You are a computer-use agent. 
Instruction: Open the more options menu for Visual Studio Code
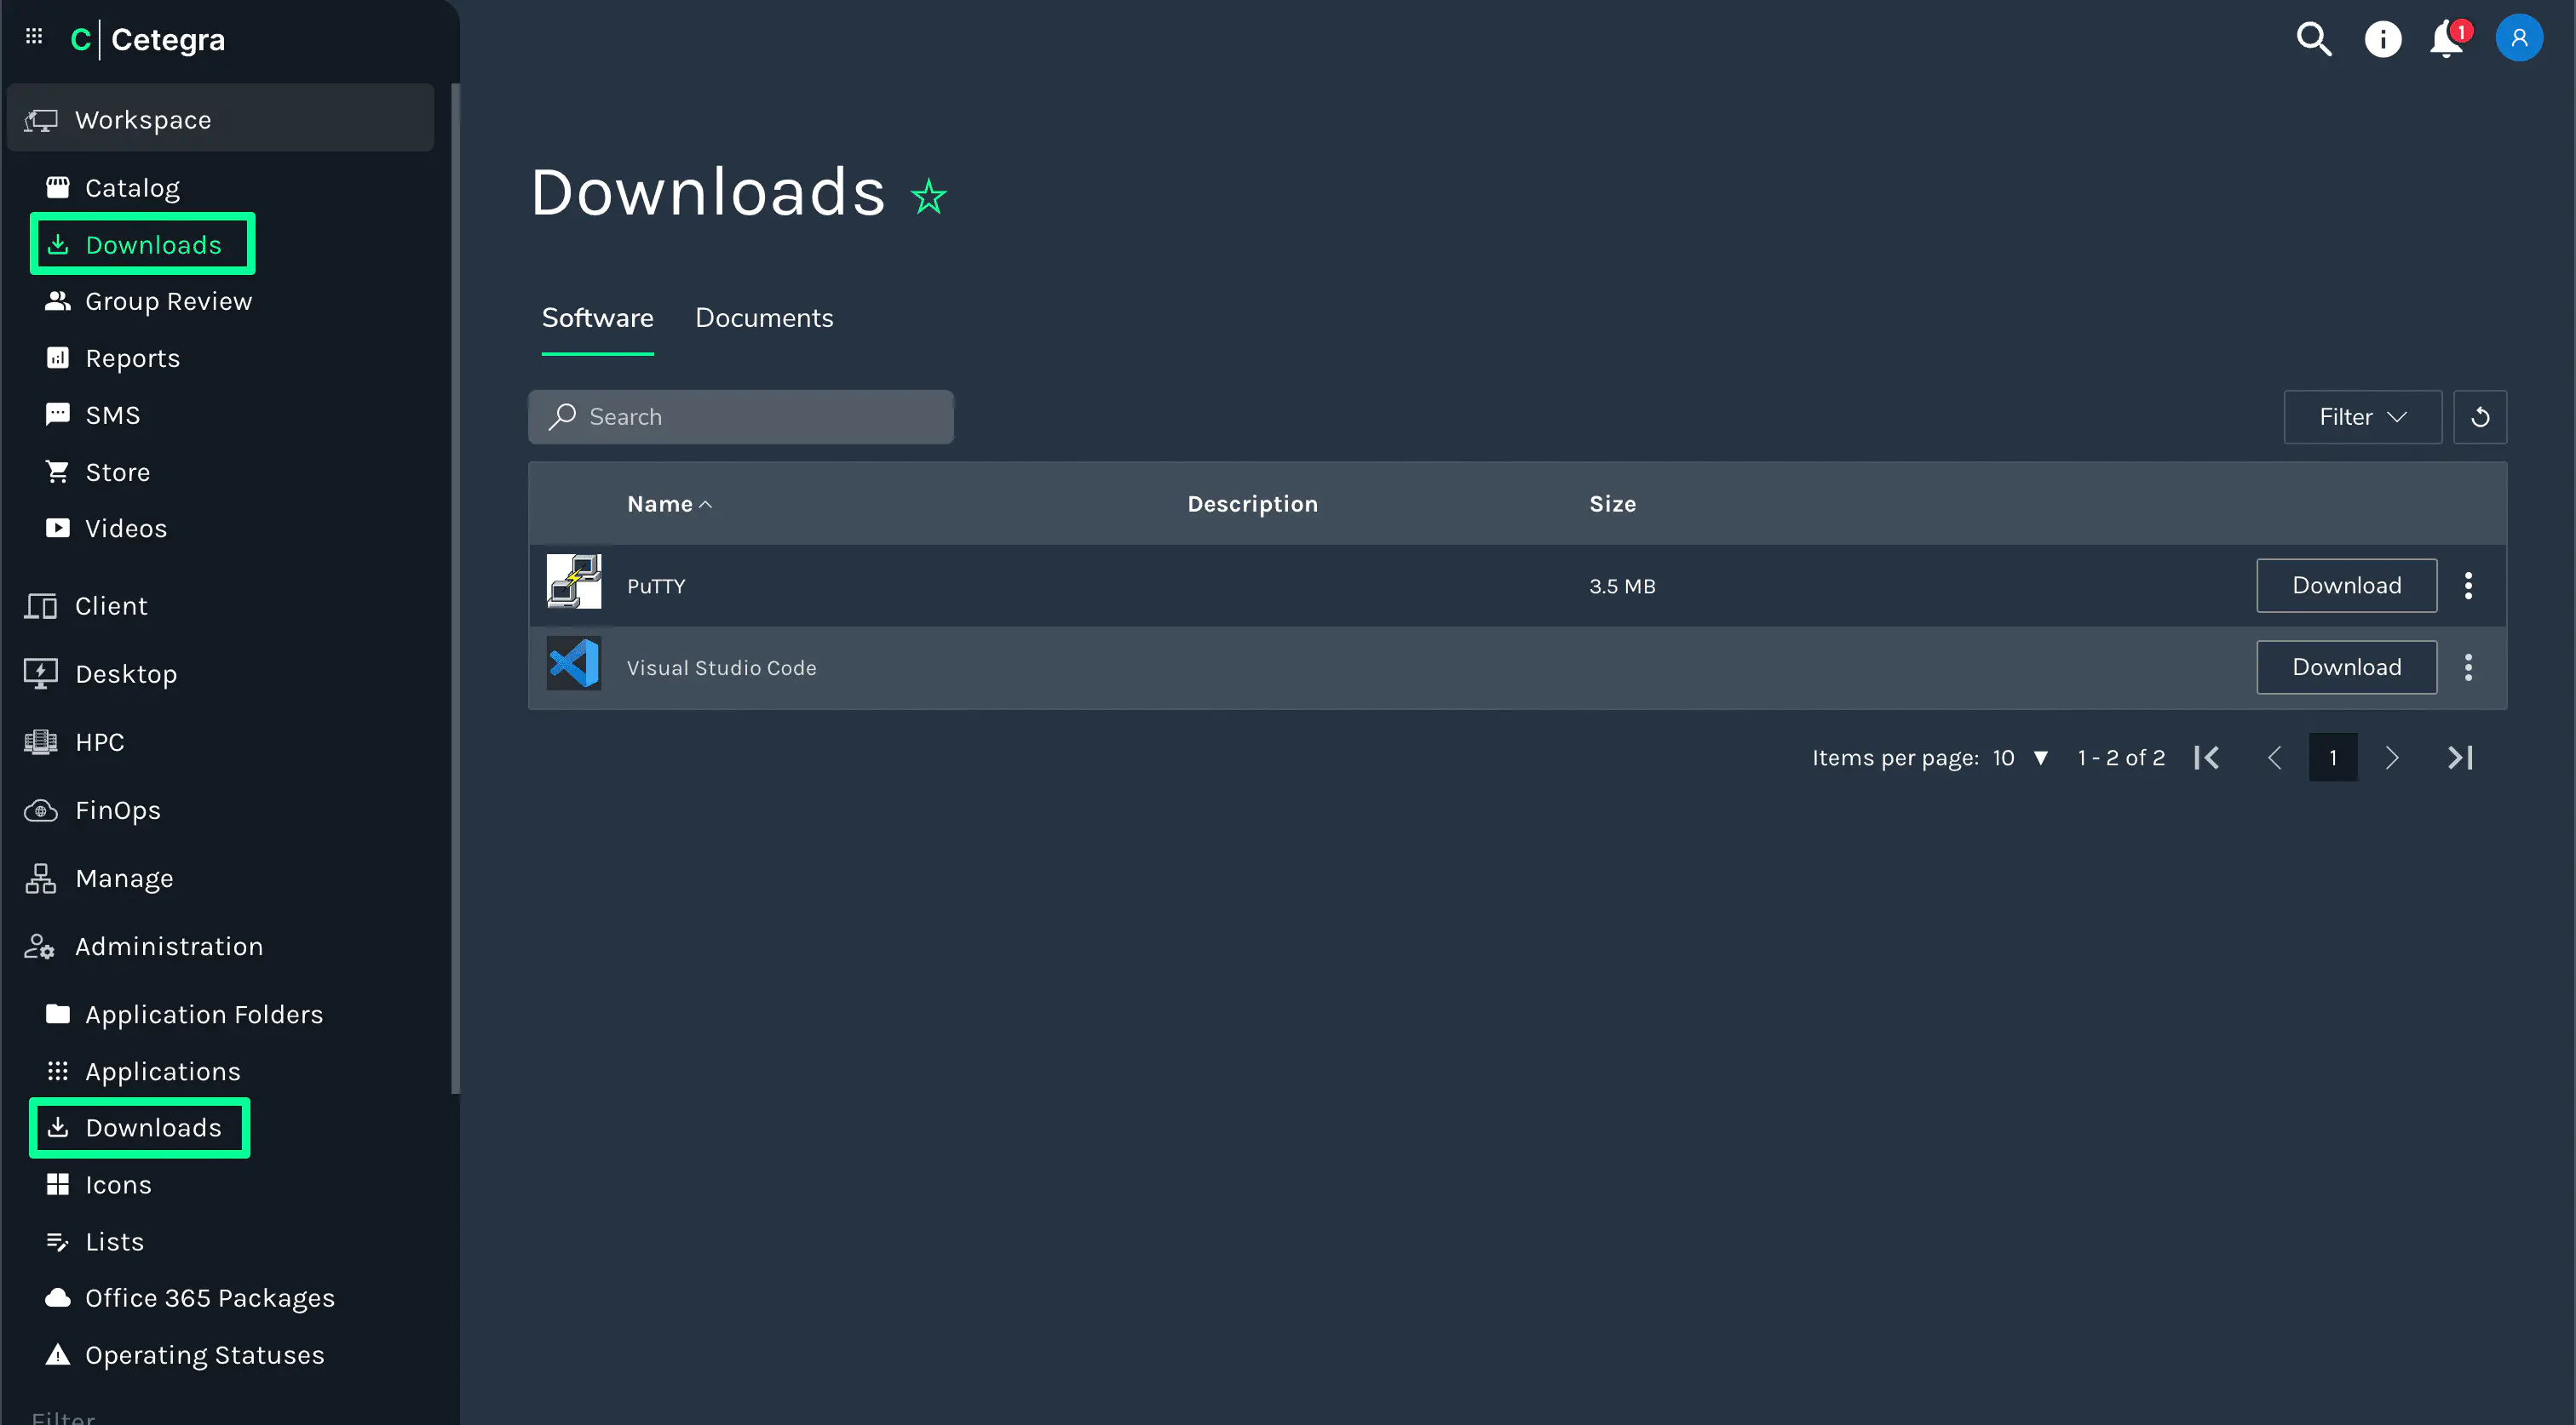[x=2468, y=667]
